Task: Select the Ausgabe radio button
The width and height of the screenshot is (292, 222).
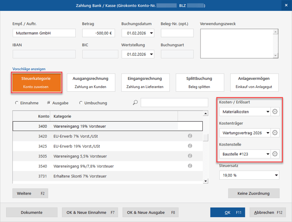Action: [x=49, y=103]
